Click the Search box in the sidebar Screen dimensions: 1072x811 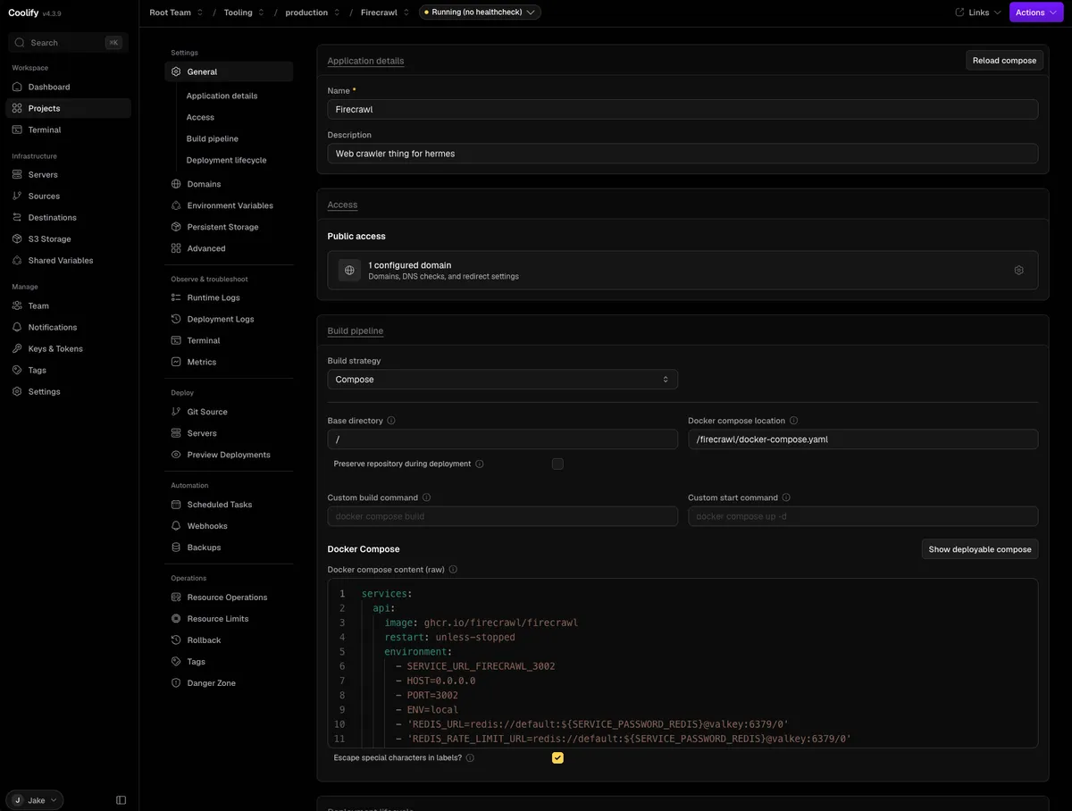point(68,43)
